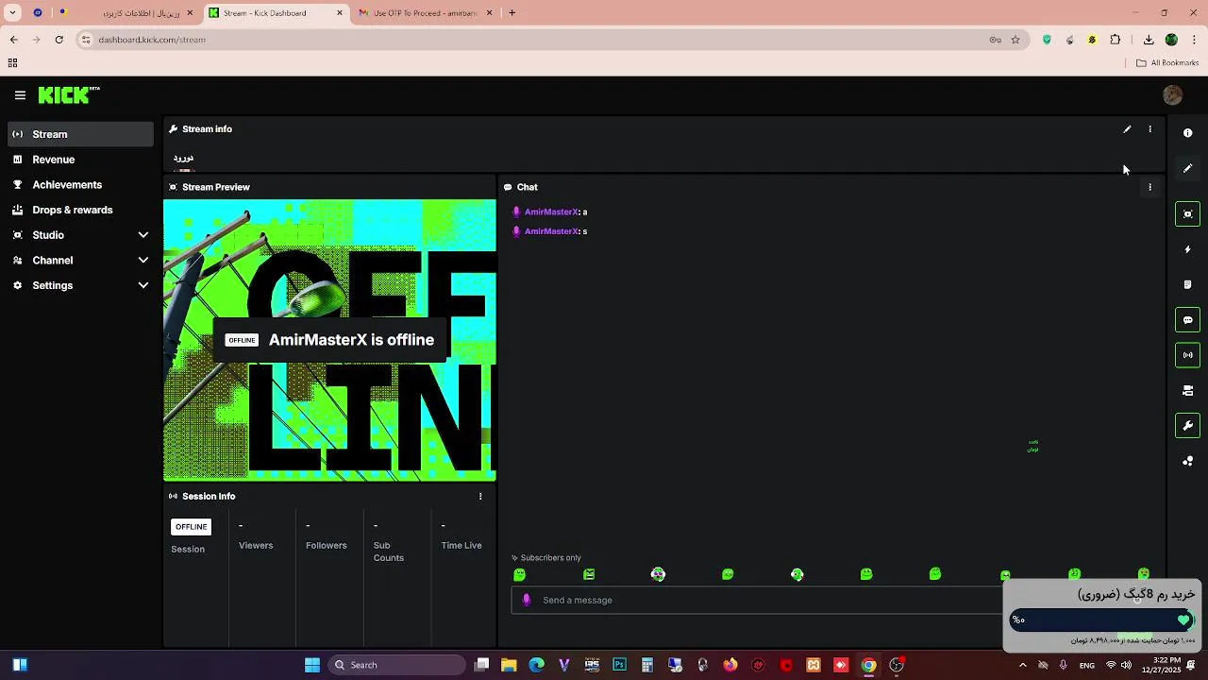Go back with the browser back arrow
1208x680 pixels.
coord(13,40)
